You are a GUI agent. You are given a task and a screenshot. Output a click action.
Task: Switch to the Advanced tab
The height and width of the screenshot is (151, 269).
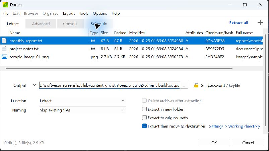[41, 24]
